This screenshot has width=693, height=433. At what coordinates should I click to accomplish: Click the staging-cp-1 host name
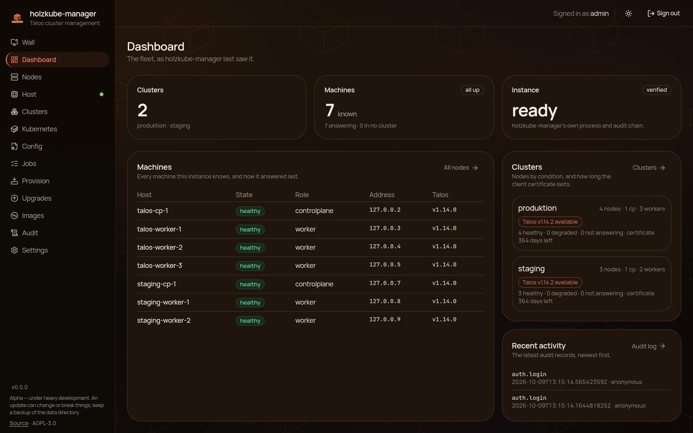click(x=157, y=284)
